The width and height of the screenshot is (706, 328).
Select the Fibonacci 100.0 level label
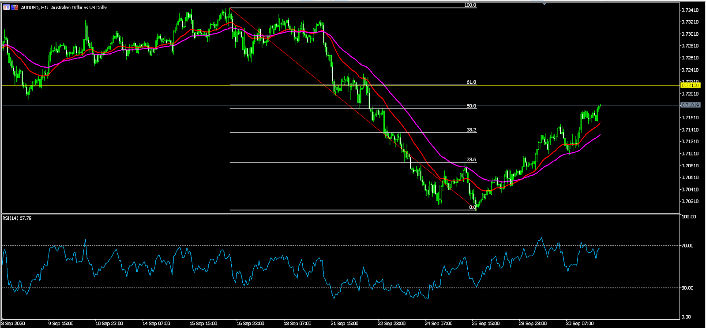coord(470,5)
